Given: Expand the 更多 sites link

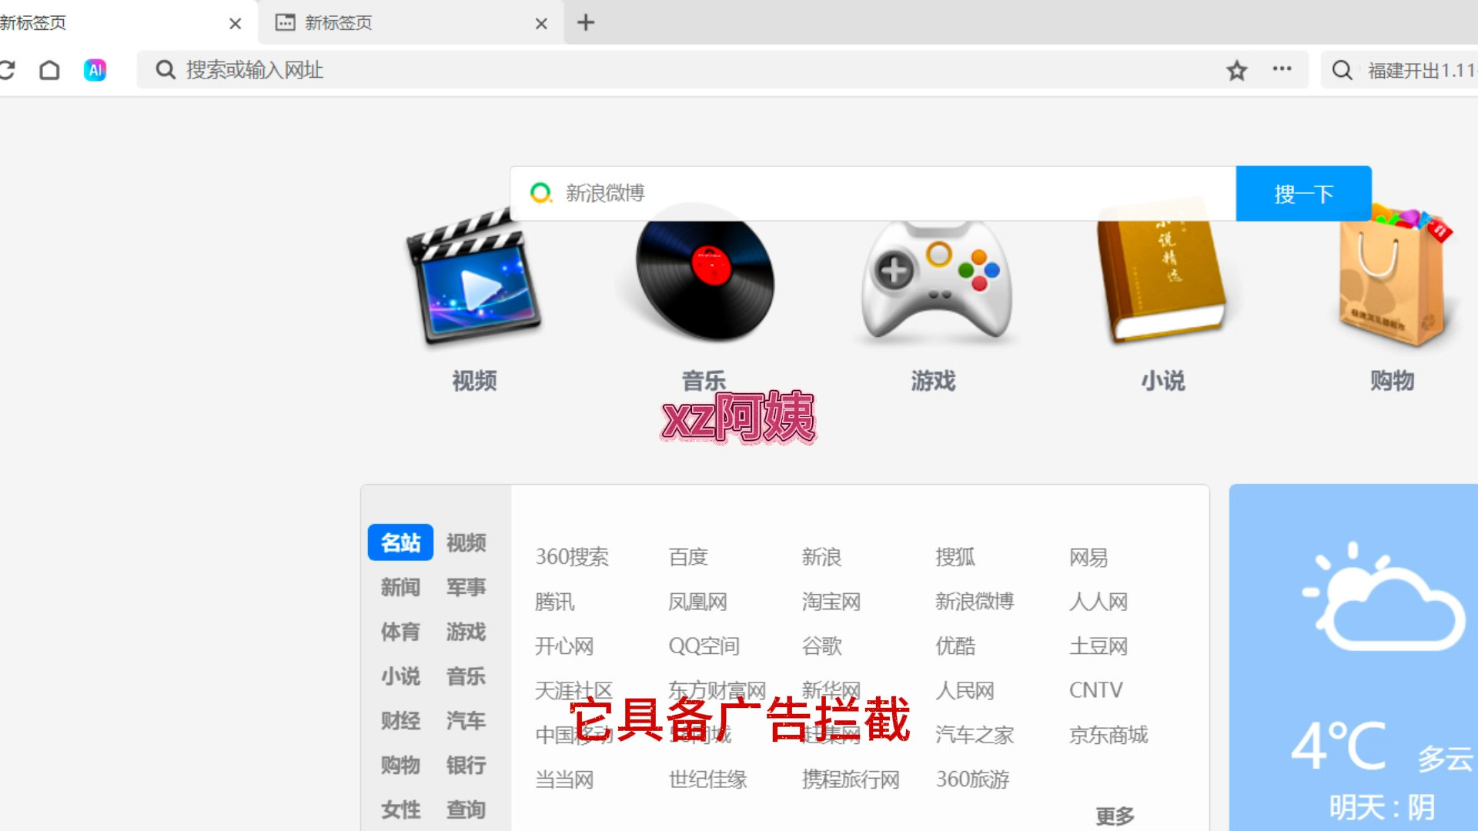Looking at the screenshot, I should coord(1115,815).
